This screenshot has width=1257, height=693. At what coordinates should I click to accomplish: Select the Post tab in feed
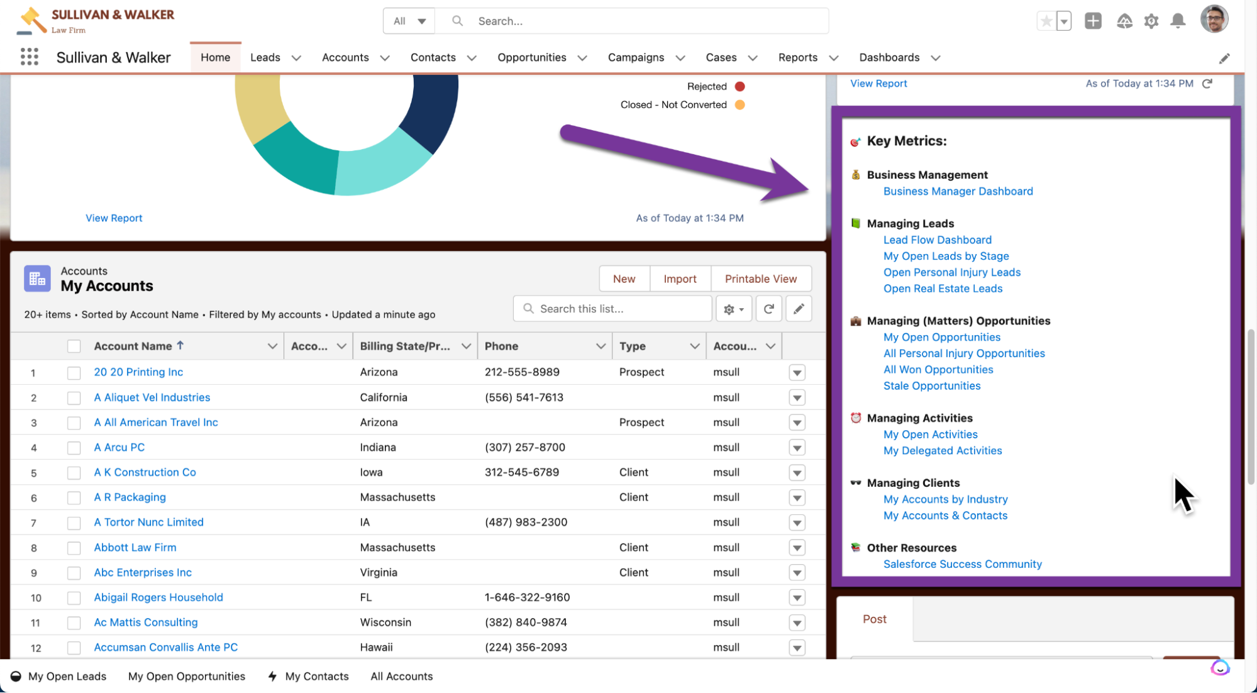click(875, 619)
